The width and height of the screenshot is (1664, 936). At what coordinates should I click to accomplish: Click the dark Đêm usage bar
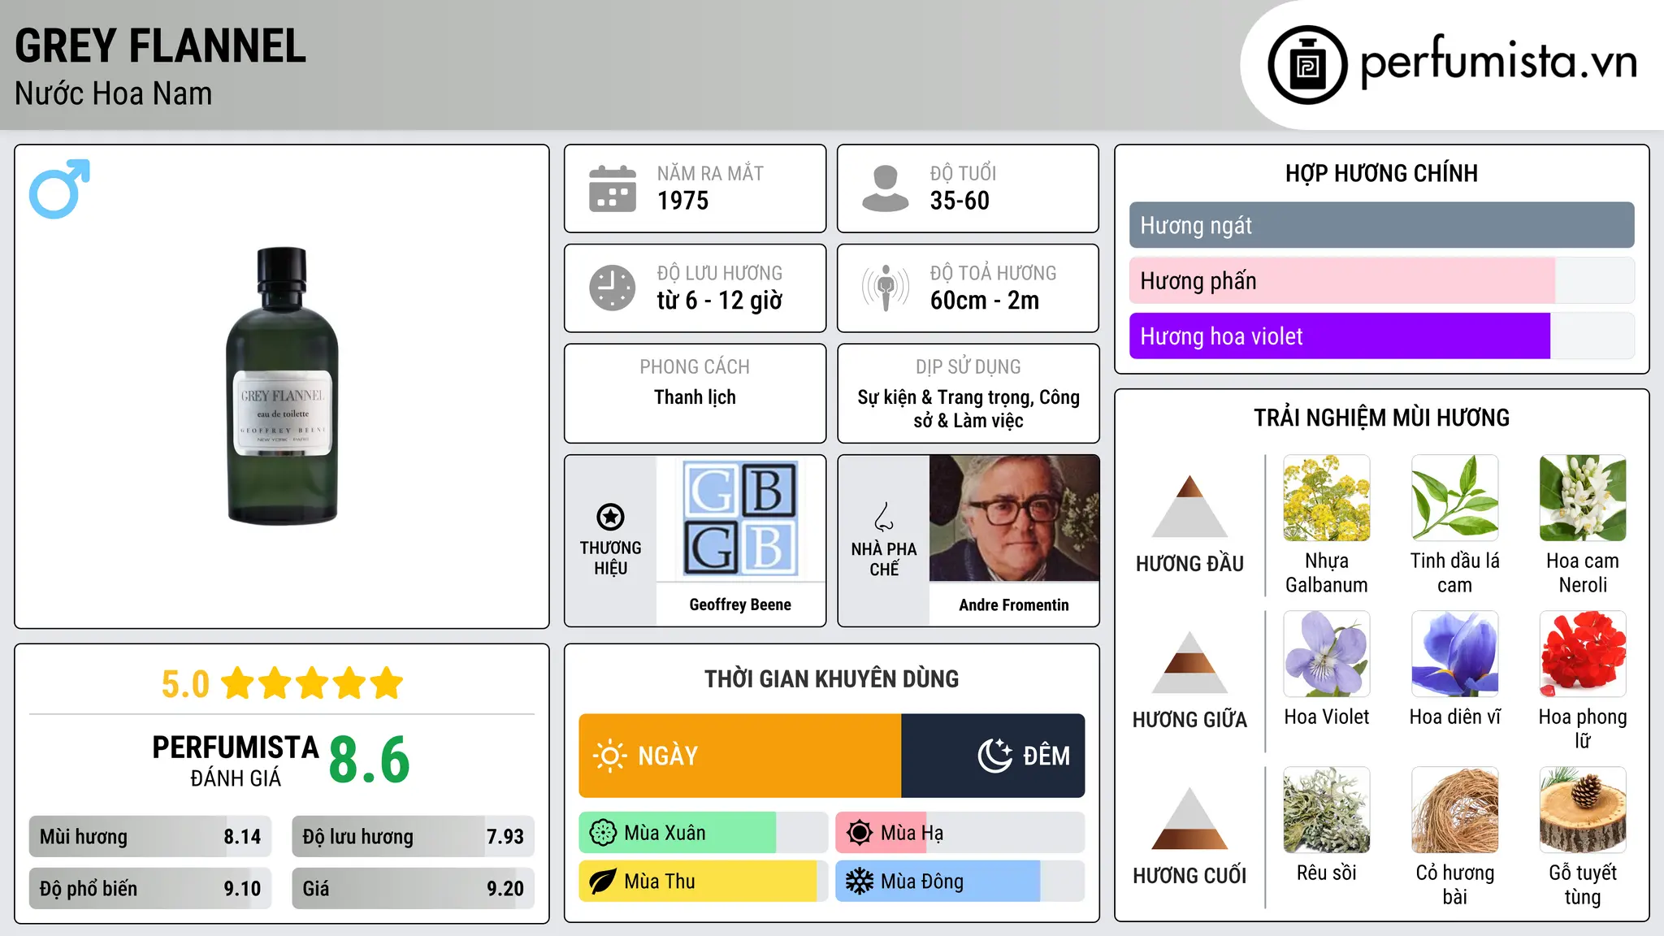[x=993, y=756]
